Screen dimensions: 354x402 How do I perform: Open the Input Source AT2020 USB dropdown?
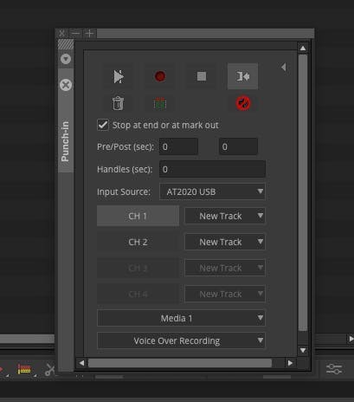(212, 191)
